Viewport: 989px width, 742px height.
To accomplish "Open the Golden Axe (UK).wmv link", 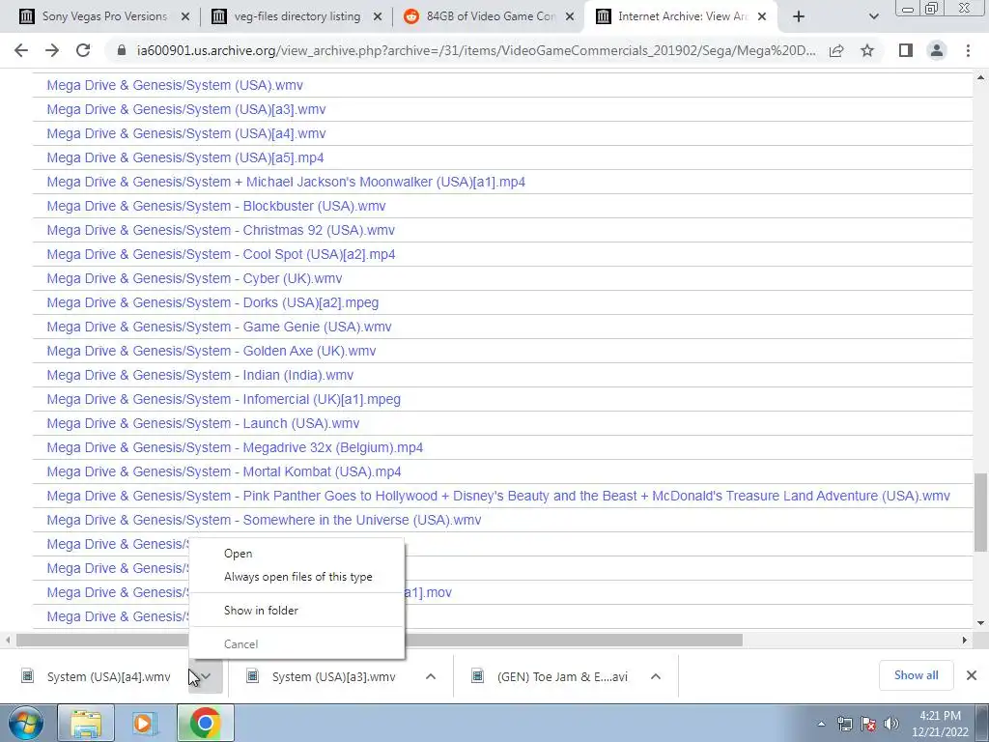I will click(212, 352).
